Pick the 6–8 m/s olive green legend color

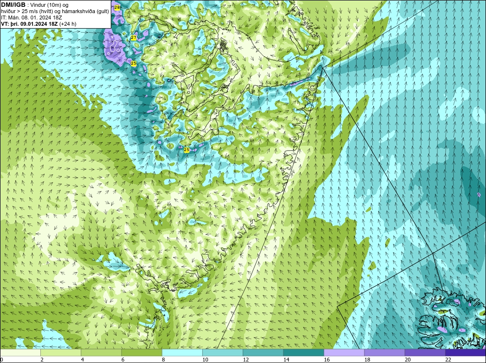[141, 352]
